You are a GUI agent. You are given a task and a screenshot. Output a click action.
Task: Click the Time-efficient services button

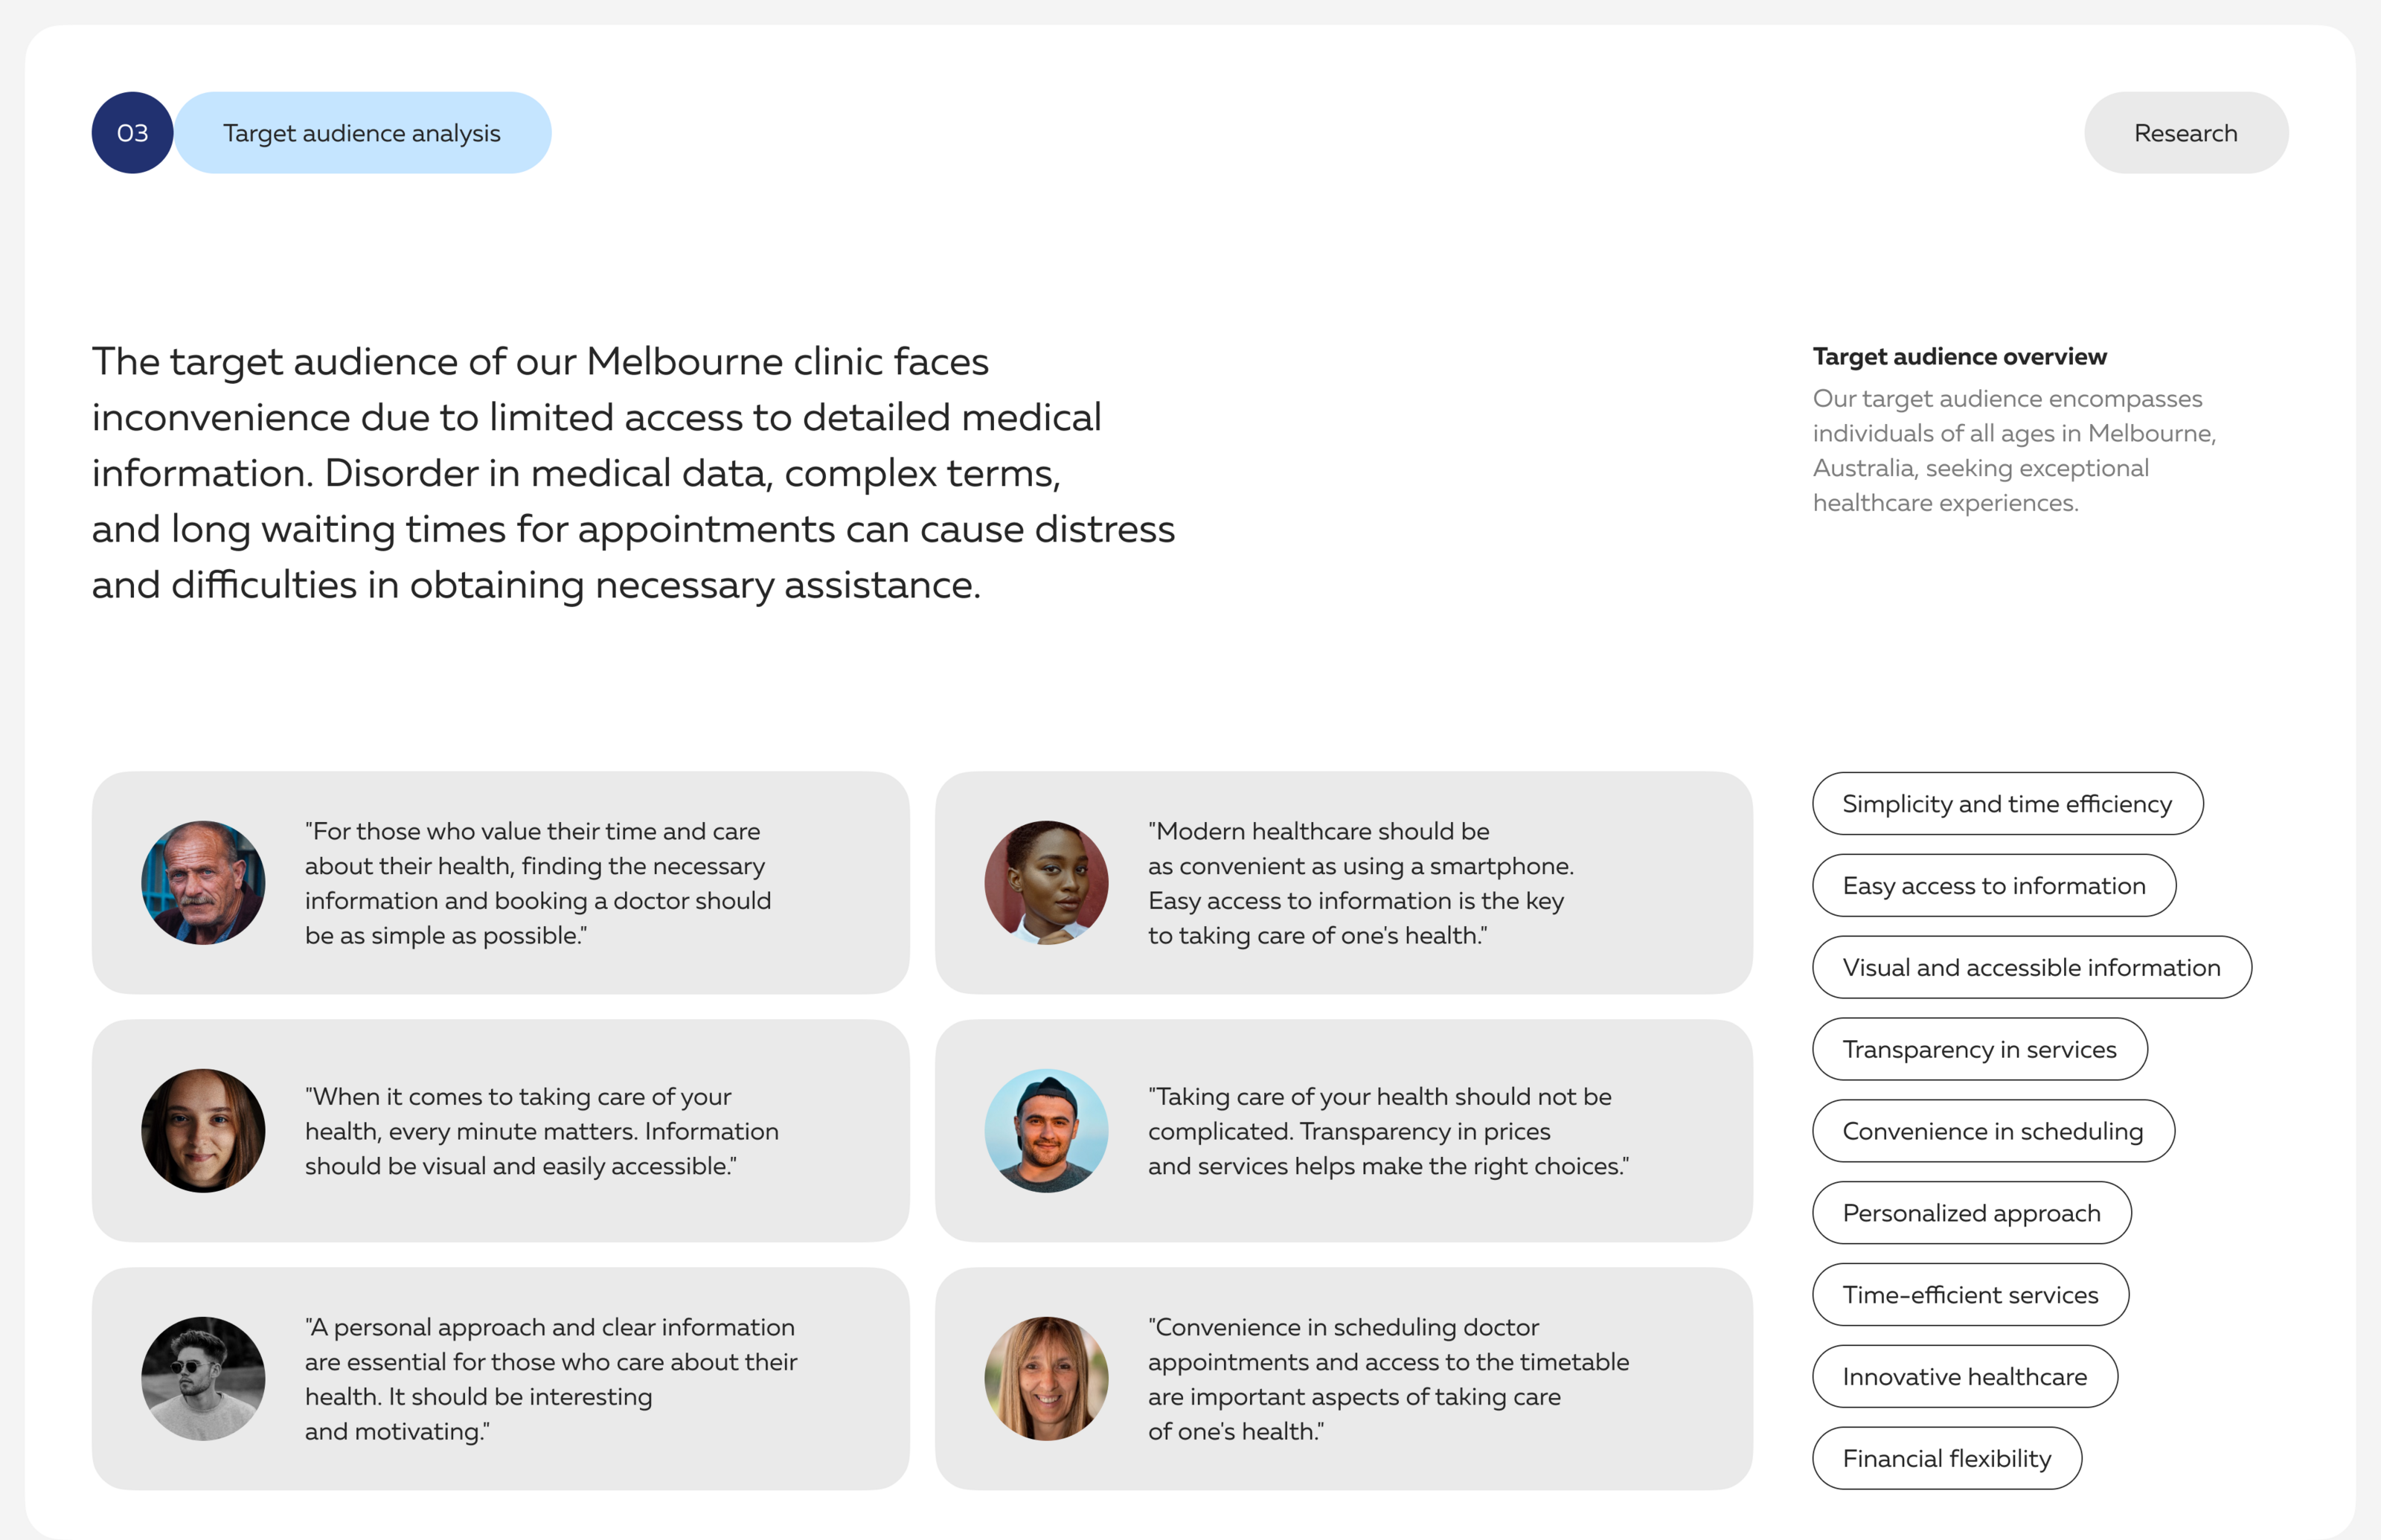click(x=1970, y=1294)
